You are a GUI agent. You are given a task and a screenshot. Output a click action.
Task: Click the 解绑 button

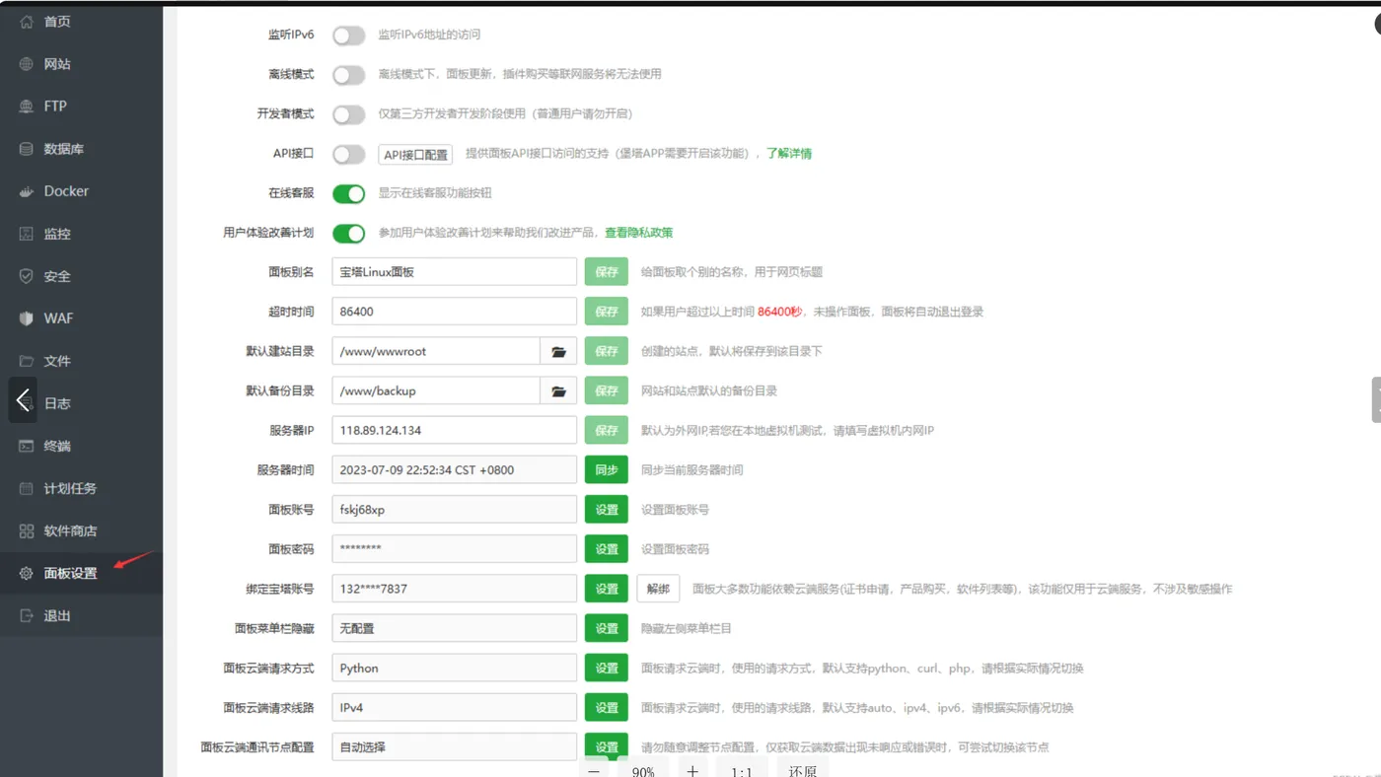[x=658, y=589]
